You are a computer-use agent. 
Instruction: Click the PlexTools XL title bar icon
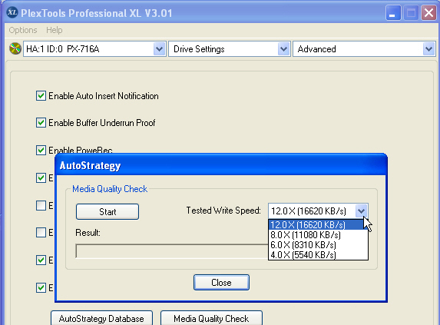[x=12, y=12]
